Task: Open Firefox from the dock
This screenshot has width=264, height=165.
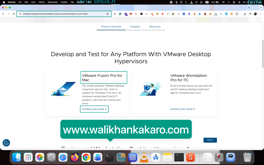Action: point(75,157)
